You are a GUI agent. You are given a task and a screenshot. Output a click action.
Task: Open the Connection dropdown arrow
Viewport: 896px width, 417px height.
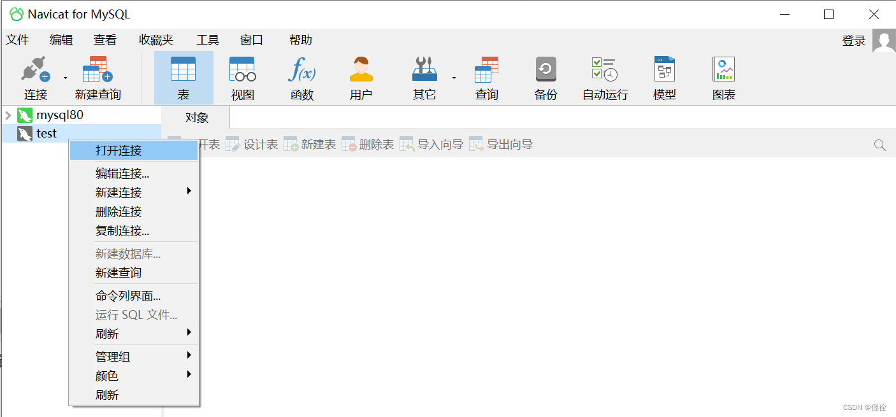(65, 78)
